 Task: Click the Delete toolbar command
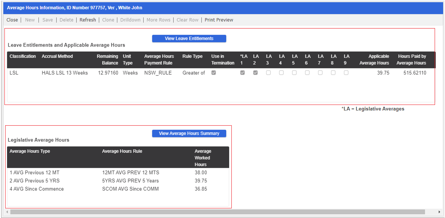(66, 20)
